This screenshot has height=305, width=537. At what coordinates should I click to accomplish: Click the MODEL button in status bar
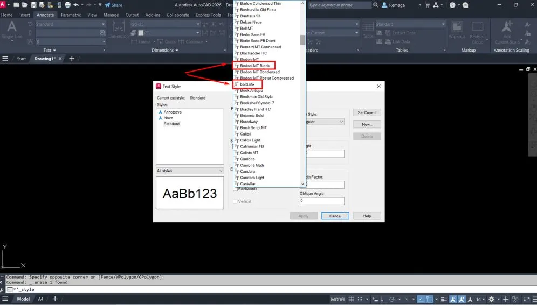point(338,300)
